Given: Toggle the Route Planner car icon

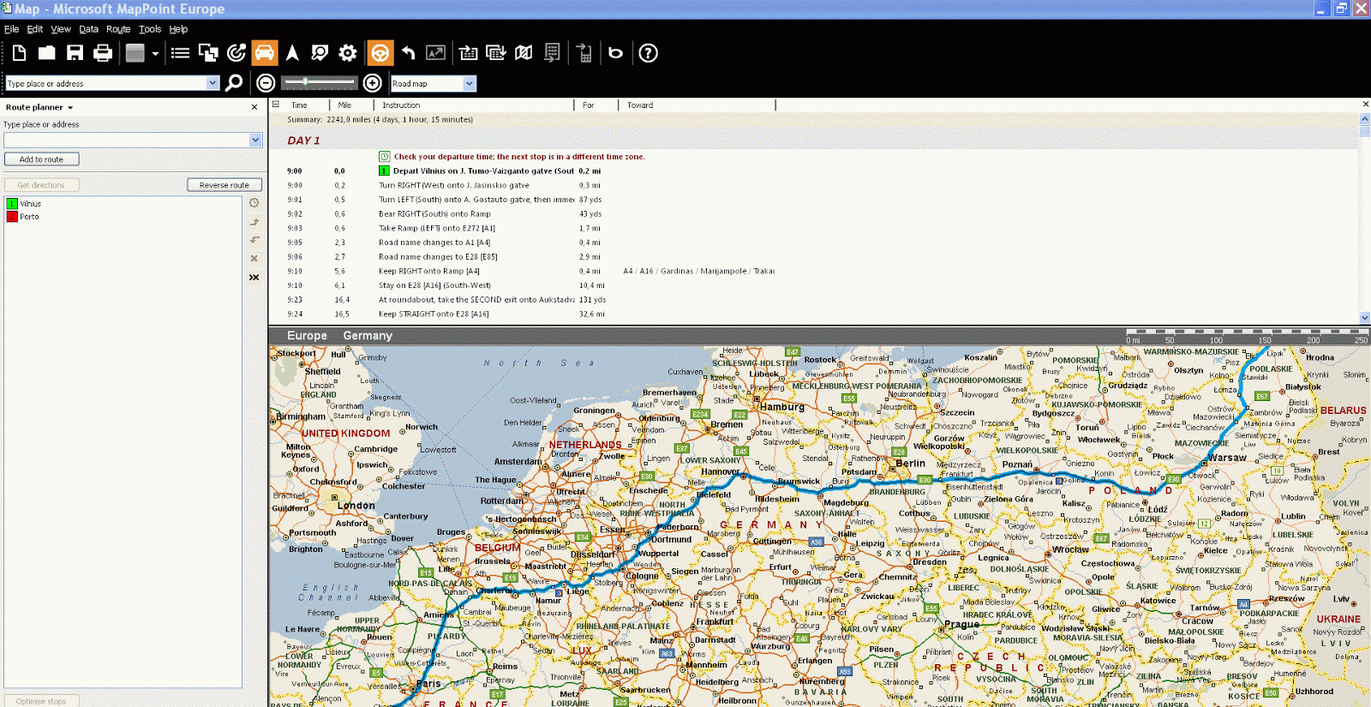Looking at the screenshot, I should tap(265, 53).
